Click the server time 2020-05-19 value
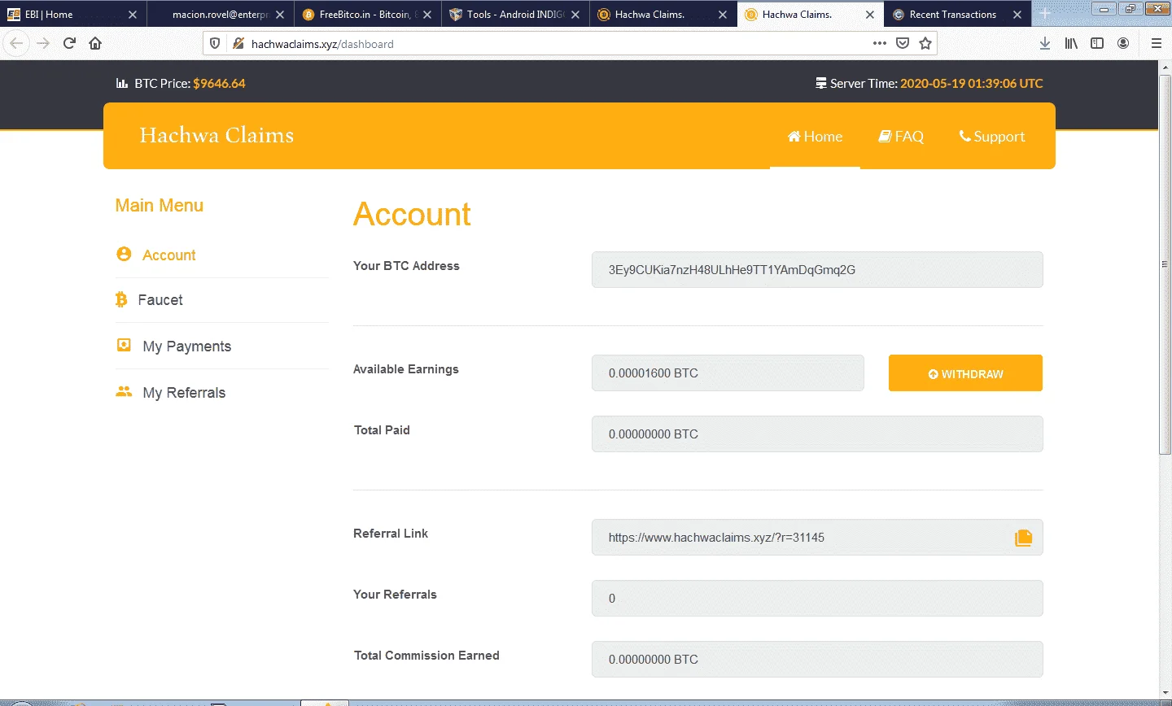This screenshot has width=1172, height=706. pyautogui.click(x=971, y=83)
